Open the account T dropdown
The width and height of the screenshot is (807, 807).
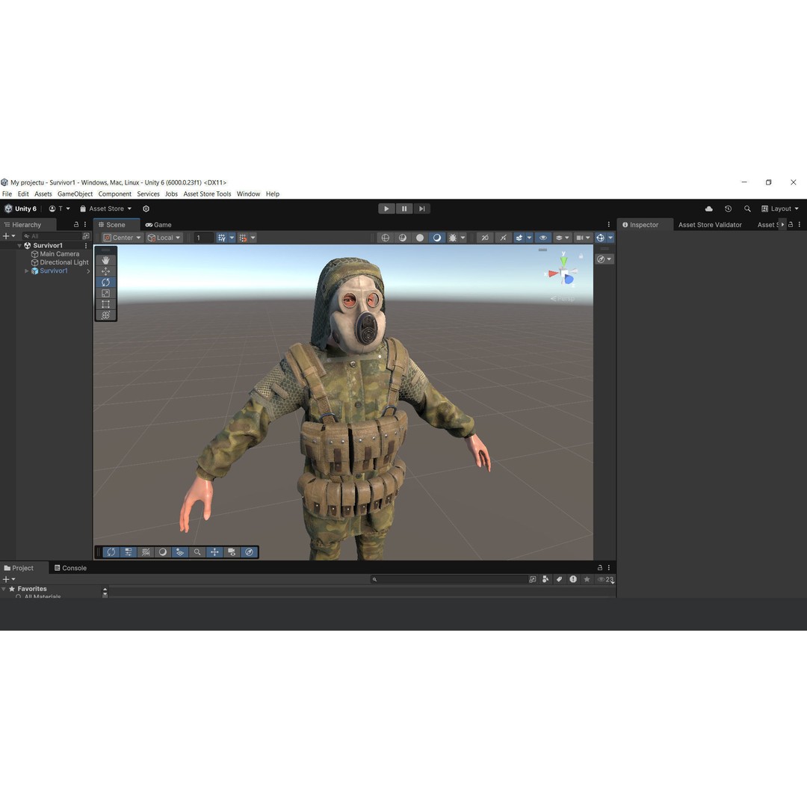[x=59, y=208]
